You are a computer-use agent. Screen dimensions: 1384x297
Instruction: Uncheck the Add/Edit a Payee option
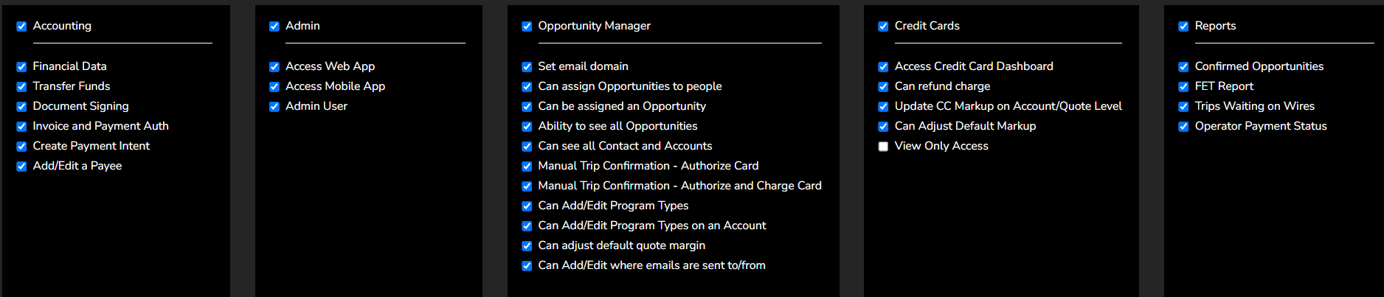tap(21, 167)
